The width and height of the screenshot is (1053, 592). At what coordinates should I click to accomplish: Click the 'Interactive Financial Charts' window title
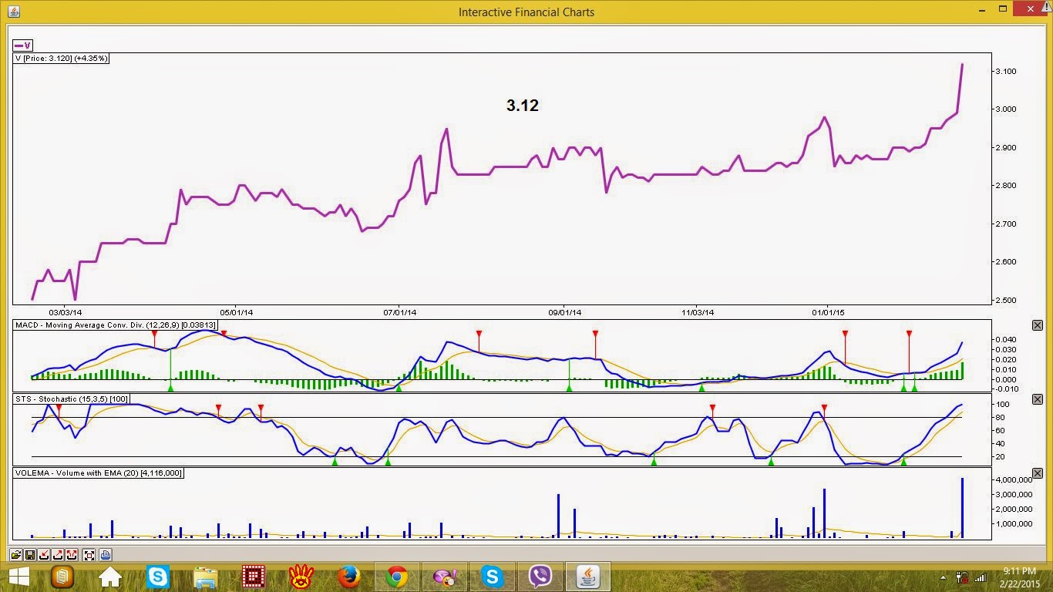526,12
